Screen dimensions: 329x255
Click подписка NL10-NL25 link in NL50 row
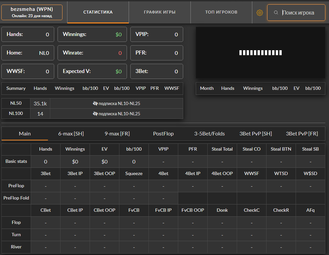coord(119,103)
